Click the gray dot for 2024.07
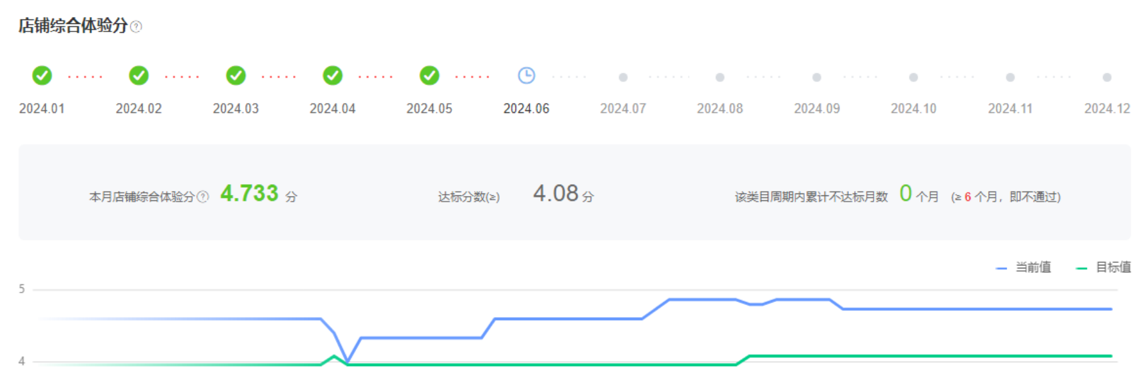Screen dimensions: 1142x392 (x=623, y=78)
